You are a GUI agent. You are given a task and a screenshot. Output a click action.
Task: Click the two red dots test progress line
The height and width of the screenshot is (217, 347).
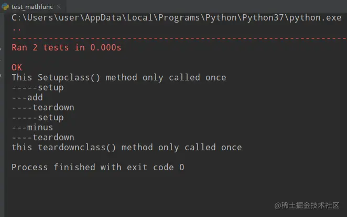17,28
